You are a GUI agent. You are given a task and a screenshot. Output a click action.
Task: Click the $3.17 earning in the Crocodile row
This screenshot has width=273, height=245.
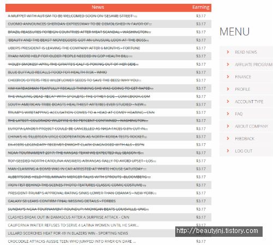[x=201, y=241]
